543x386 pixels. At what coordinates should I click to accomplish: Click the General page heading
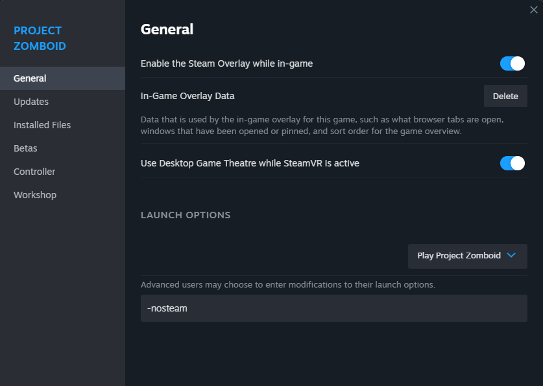pos(167,29)
